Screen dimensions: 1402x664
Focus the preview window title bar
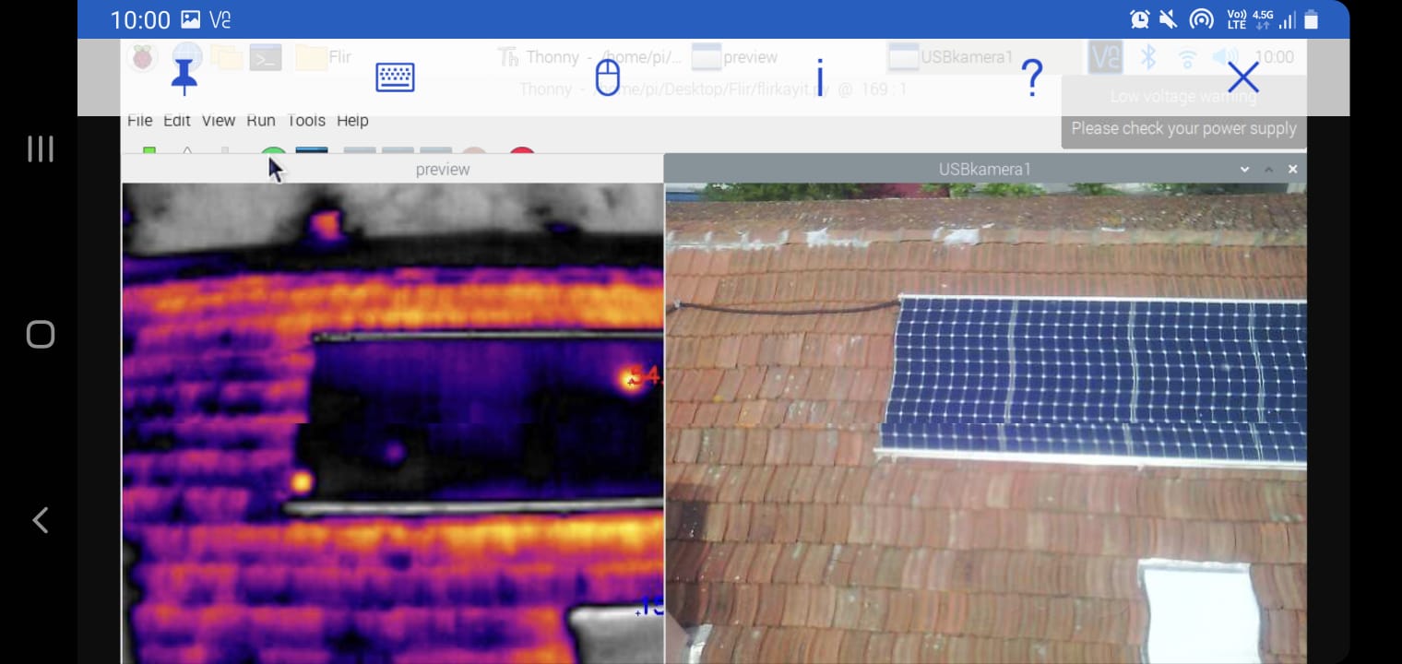tap(443, 170)
